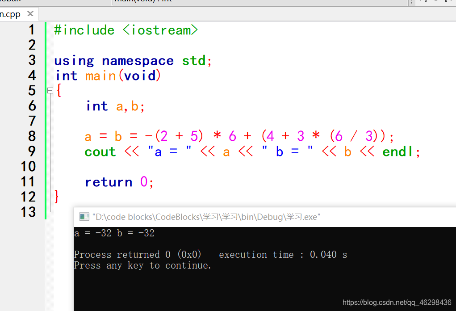This screenshot has width=456, height=311.
Task: Click 'Press any key to continue.' in console
Action: tap(142, 265)
